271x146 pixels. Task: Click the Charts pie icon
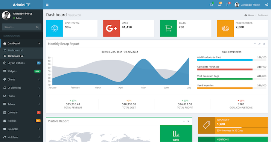point(5,80)
